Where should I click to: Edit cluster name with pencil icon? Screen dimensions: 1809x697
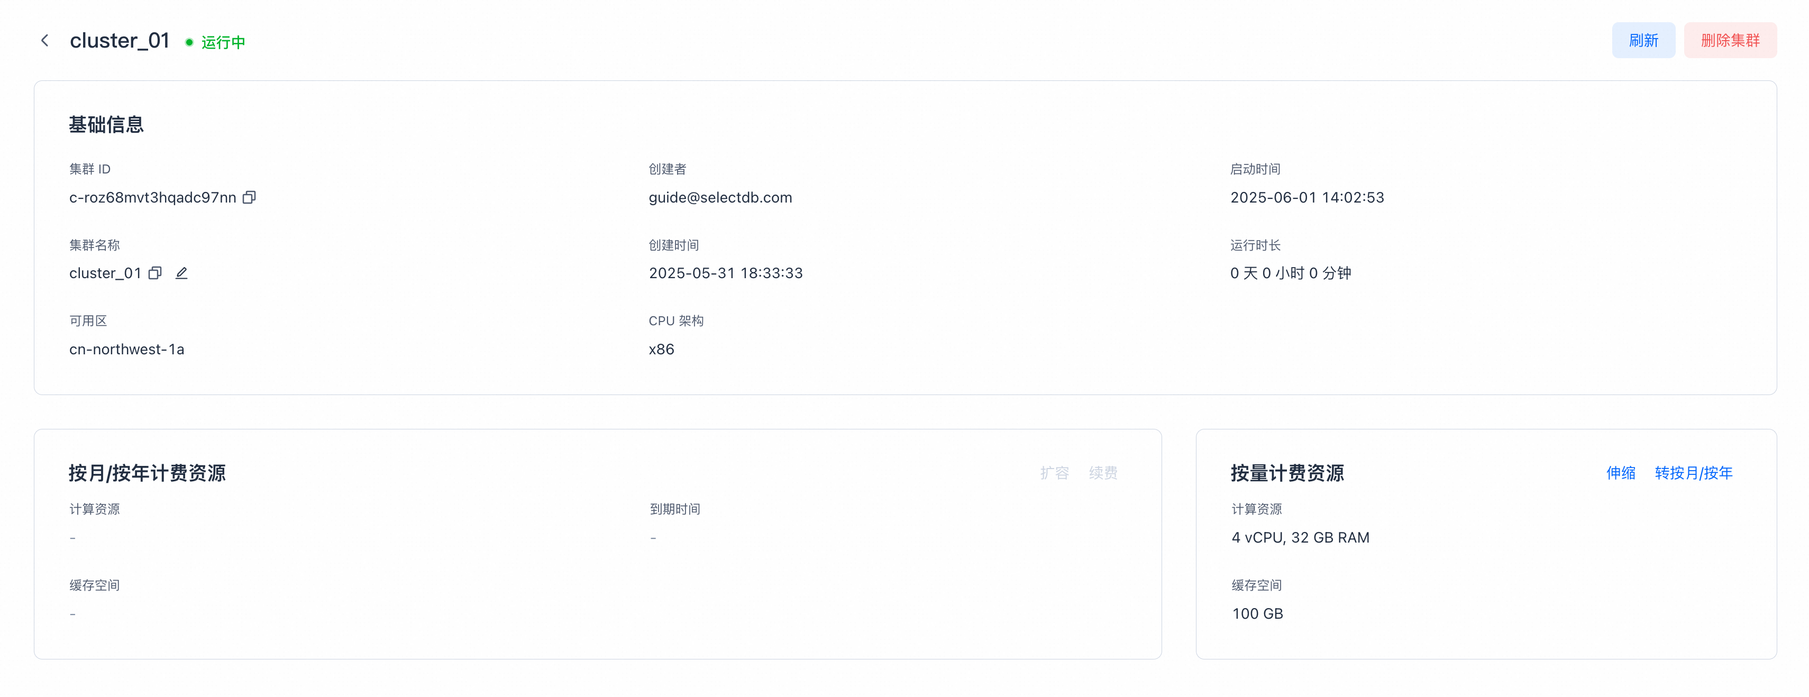pyautogui.click(x=181, y=273)
